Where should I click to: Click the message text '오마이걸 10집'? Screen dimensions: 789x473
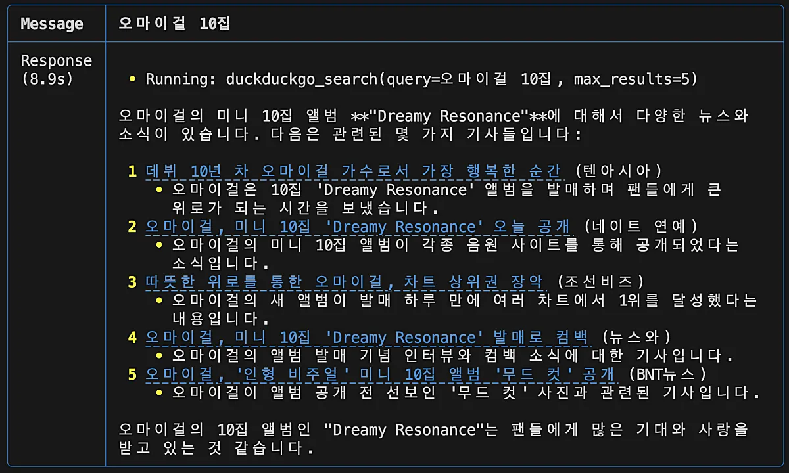pyautogui.click(x=174, y=24)
